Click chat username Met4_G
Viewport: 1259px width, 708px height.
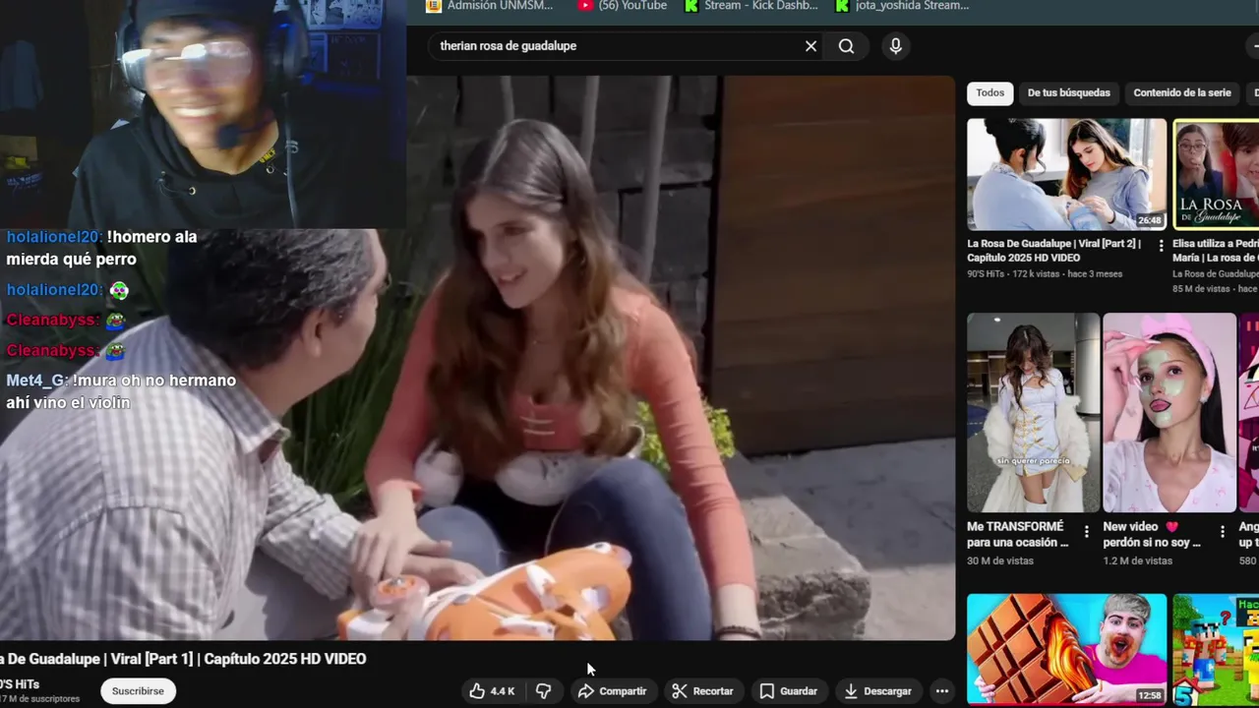pos(37,381)
